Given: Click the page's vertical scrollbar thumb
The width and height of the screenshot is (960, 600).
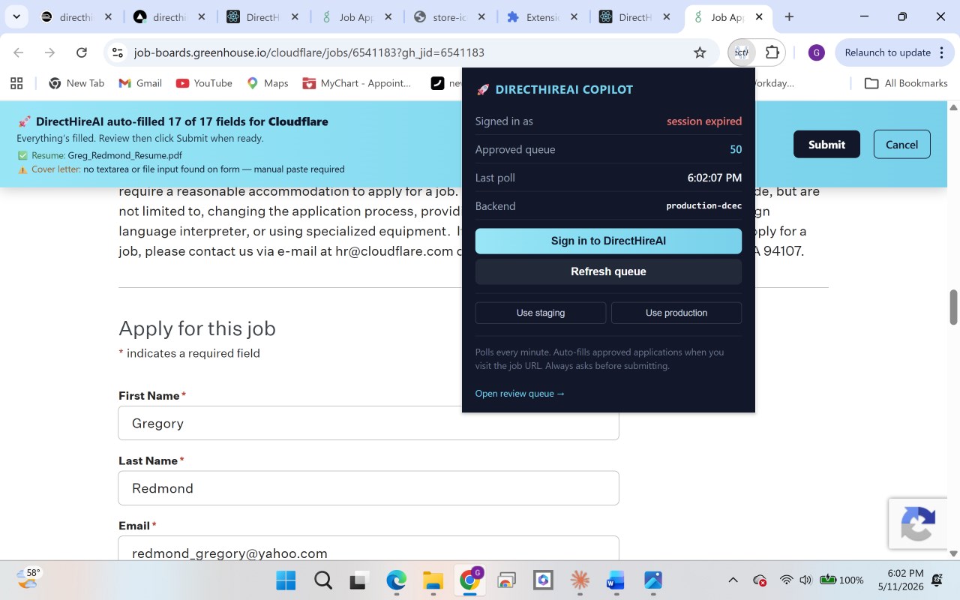Looking at the screenshot, I should [x=954, y=307].
